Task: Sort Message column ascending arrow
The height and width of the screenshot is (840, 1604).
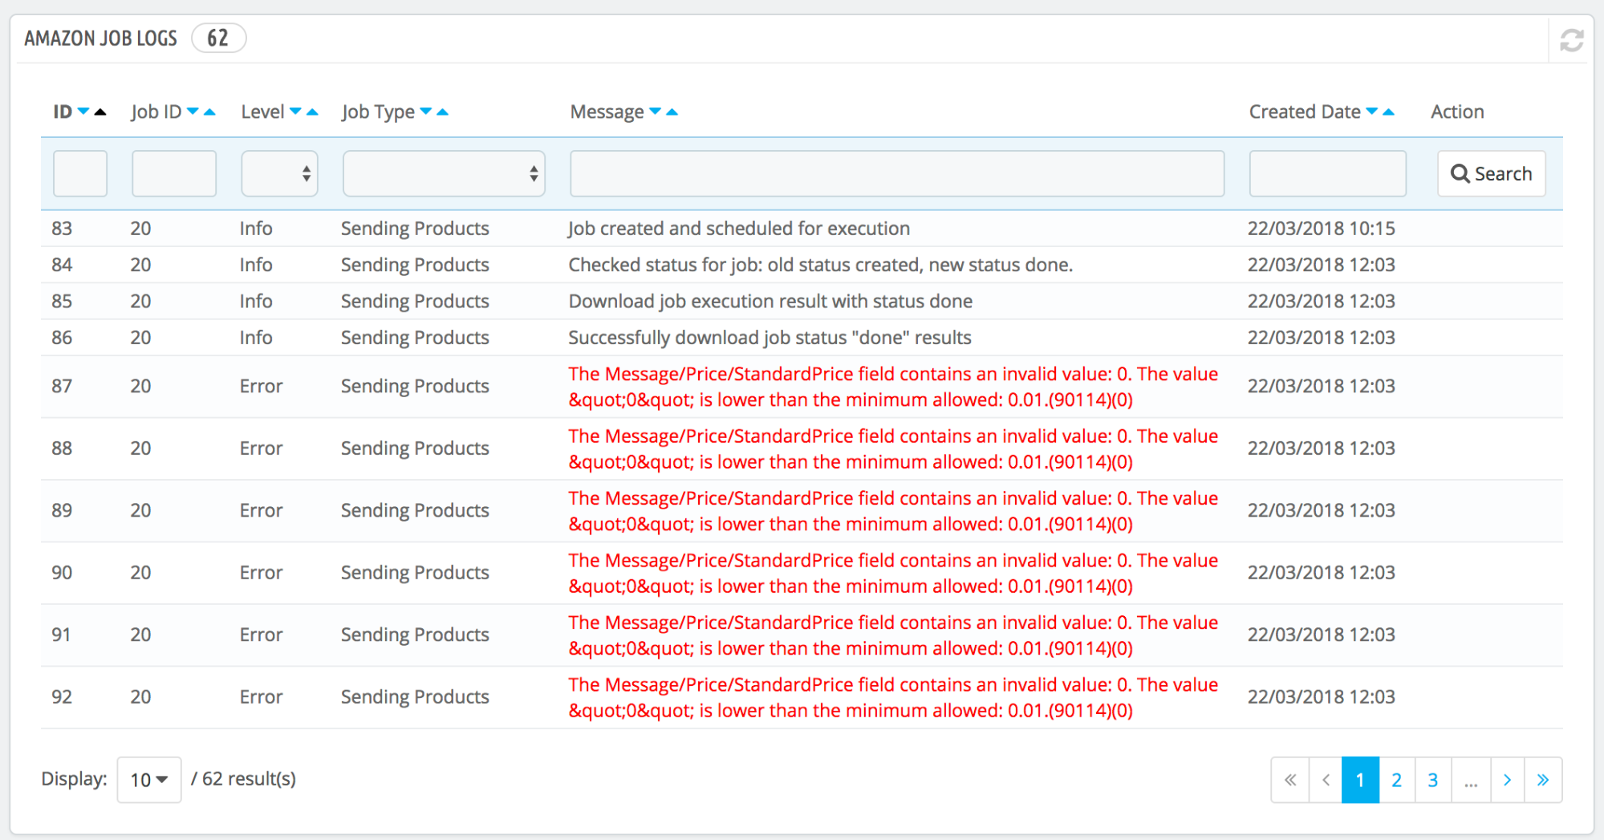Action: (672, 112)
